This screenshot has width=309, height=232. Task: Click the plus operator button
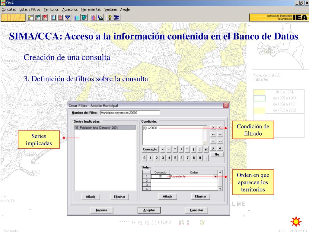[163, 150]
